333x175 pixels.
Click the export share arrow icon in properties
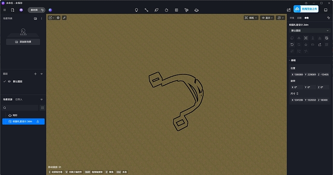coord(319,44)
